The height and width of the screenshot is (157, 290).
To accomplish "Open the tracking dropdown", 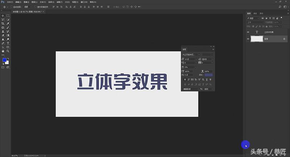I will [x=207, y=63].
